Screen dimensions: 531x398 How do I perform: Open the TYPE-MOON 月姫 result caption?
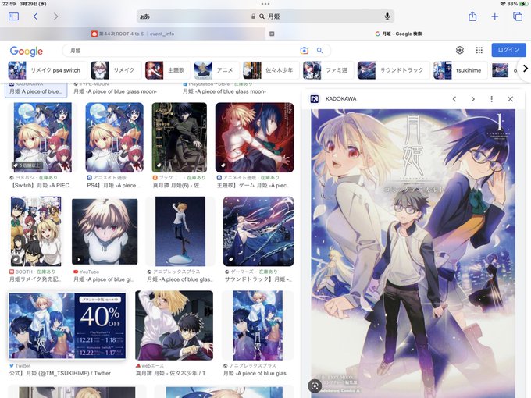[x=115, y=91]
